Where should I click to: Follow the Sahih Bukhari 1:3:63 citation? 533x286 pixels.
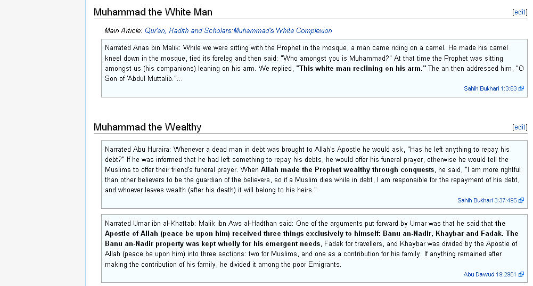(x=490, y=88)
